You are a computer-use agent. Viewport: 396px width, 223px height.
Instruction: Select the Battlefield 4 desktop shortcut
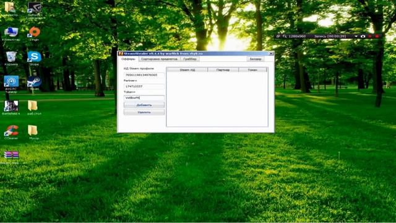(11, 108)
